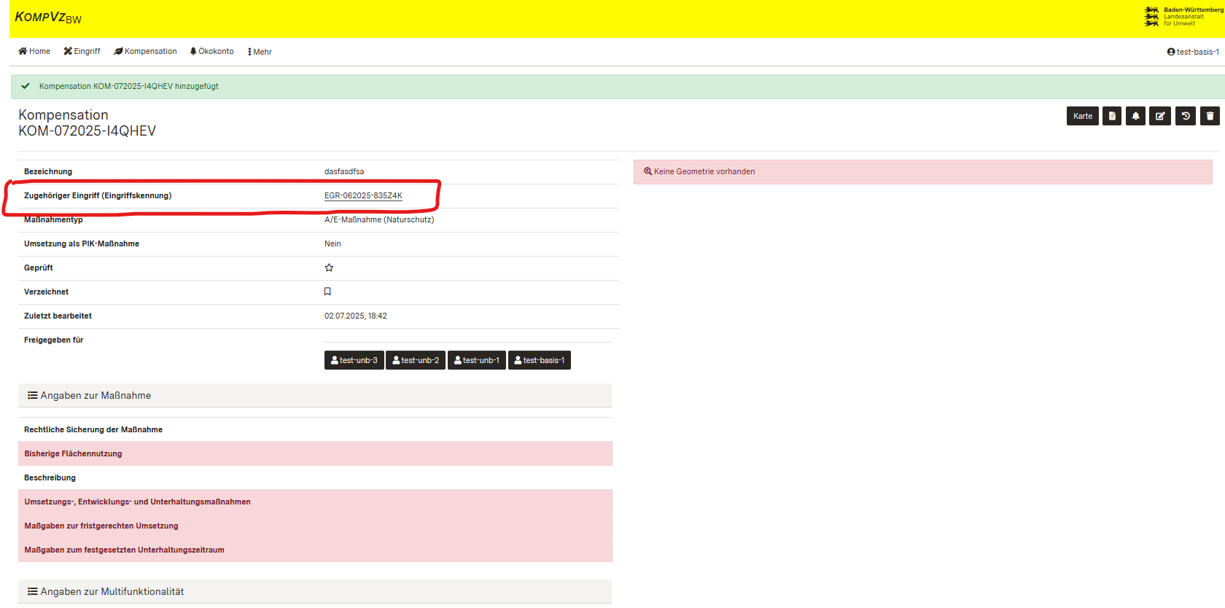
Task: Click the trash delete icon button
Action: point(1210,116)
